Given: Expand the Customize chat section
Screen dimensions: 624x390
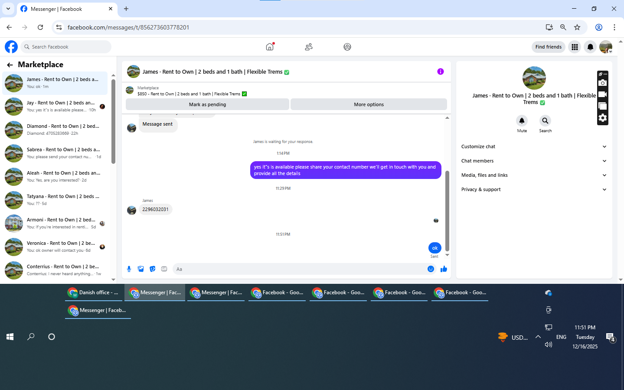Looking at the screenshot, I should click(534, 146).
